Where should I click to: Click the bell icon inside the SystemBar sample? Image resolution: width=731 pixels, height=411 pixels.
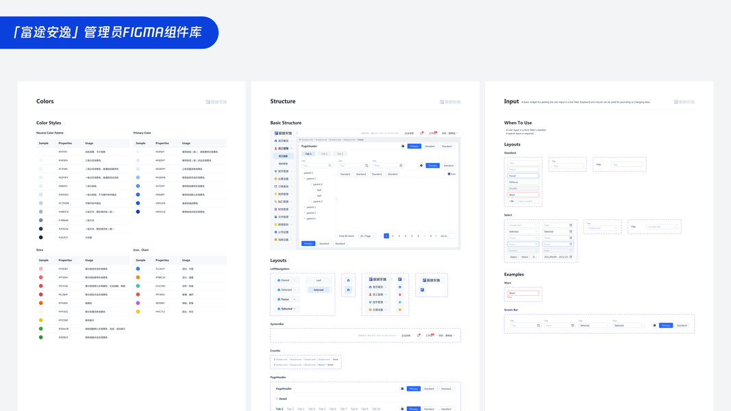[418, 336]
